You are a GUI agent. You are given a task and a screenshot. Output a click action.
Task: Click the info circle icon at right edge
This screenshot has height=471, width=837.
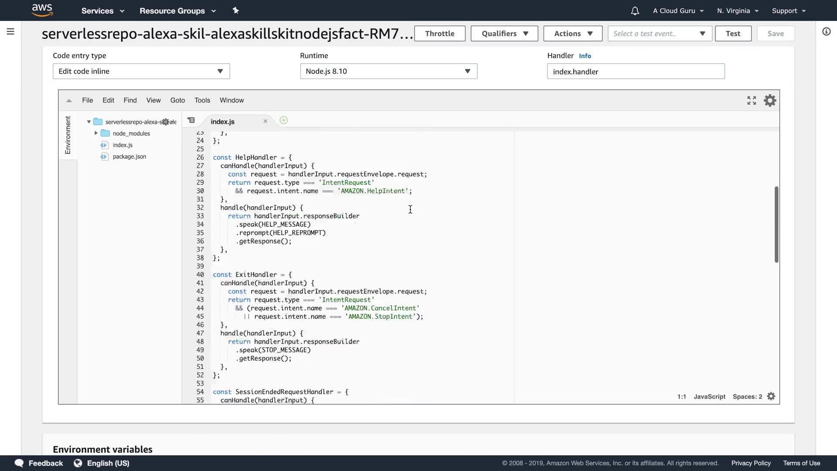click(826, 31)
